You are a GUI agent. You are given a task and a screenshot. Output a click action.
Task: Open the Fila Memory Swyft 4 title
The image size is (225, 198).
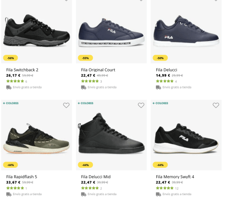pos(175,177)
